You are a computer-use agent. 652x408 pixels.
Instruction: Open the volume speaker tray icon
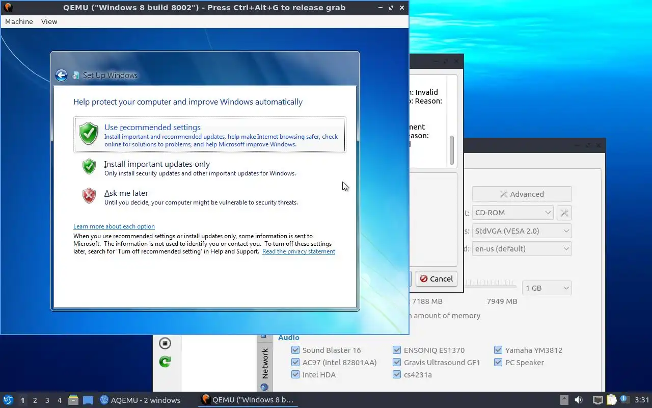tap(579, 400)
